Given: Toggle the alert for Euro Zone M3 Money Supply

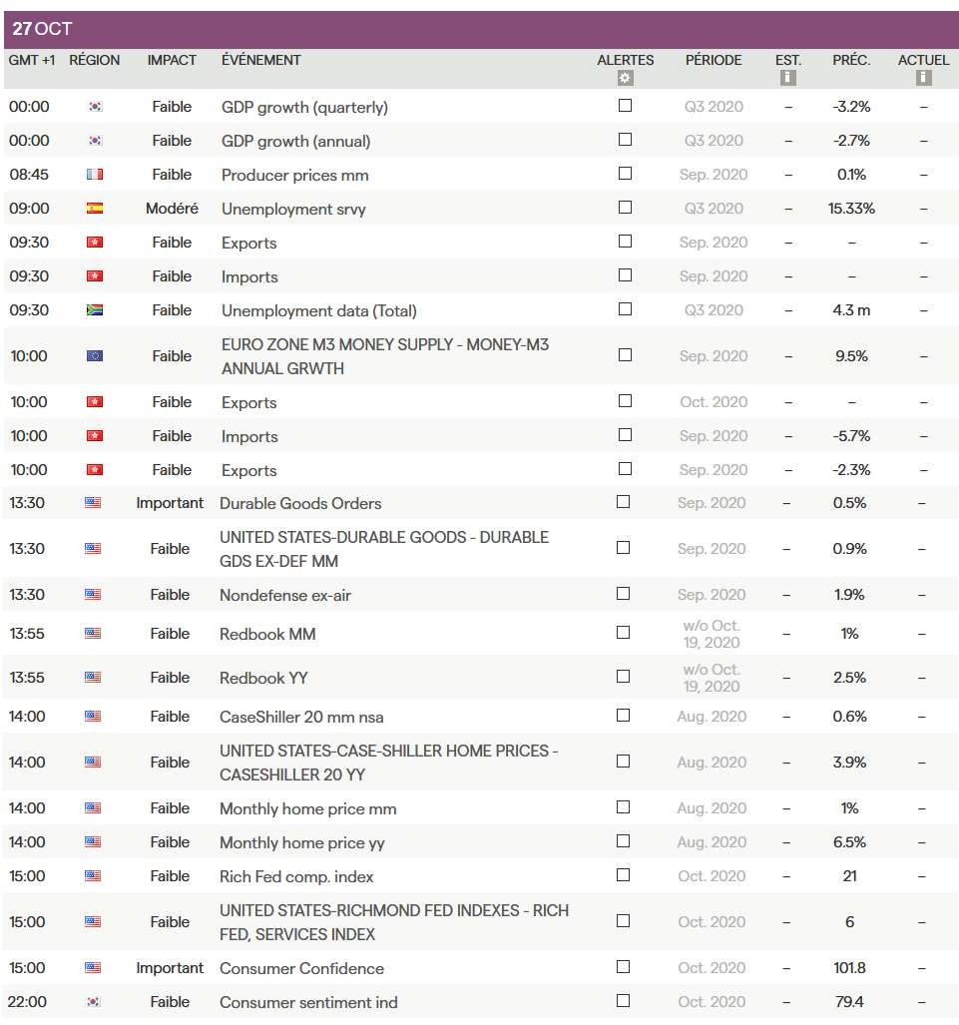Looking at the screenshot, I should tap(625, 355).
